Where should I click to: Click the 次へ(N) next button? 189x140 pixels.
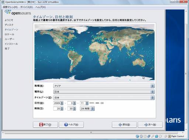(150, 124)
